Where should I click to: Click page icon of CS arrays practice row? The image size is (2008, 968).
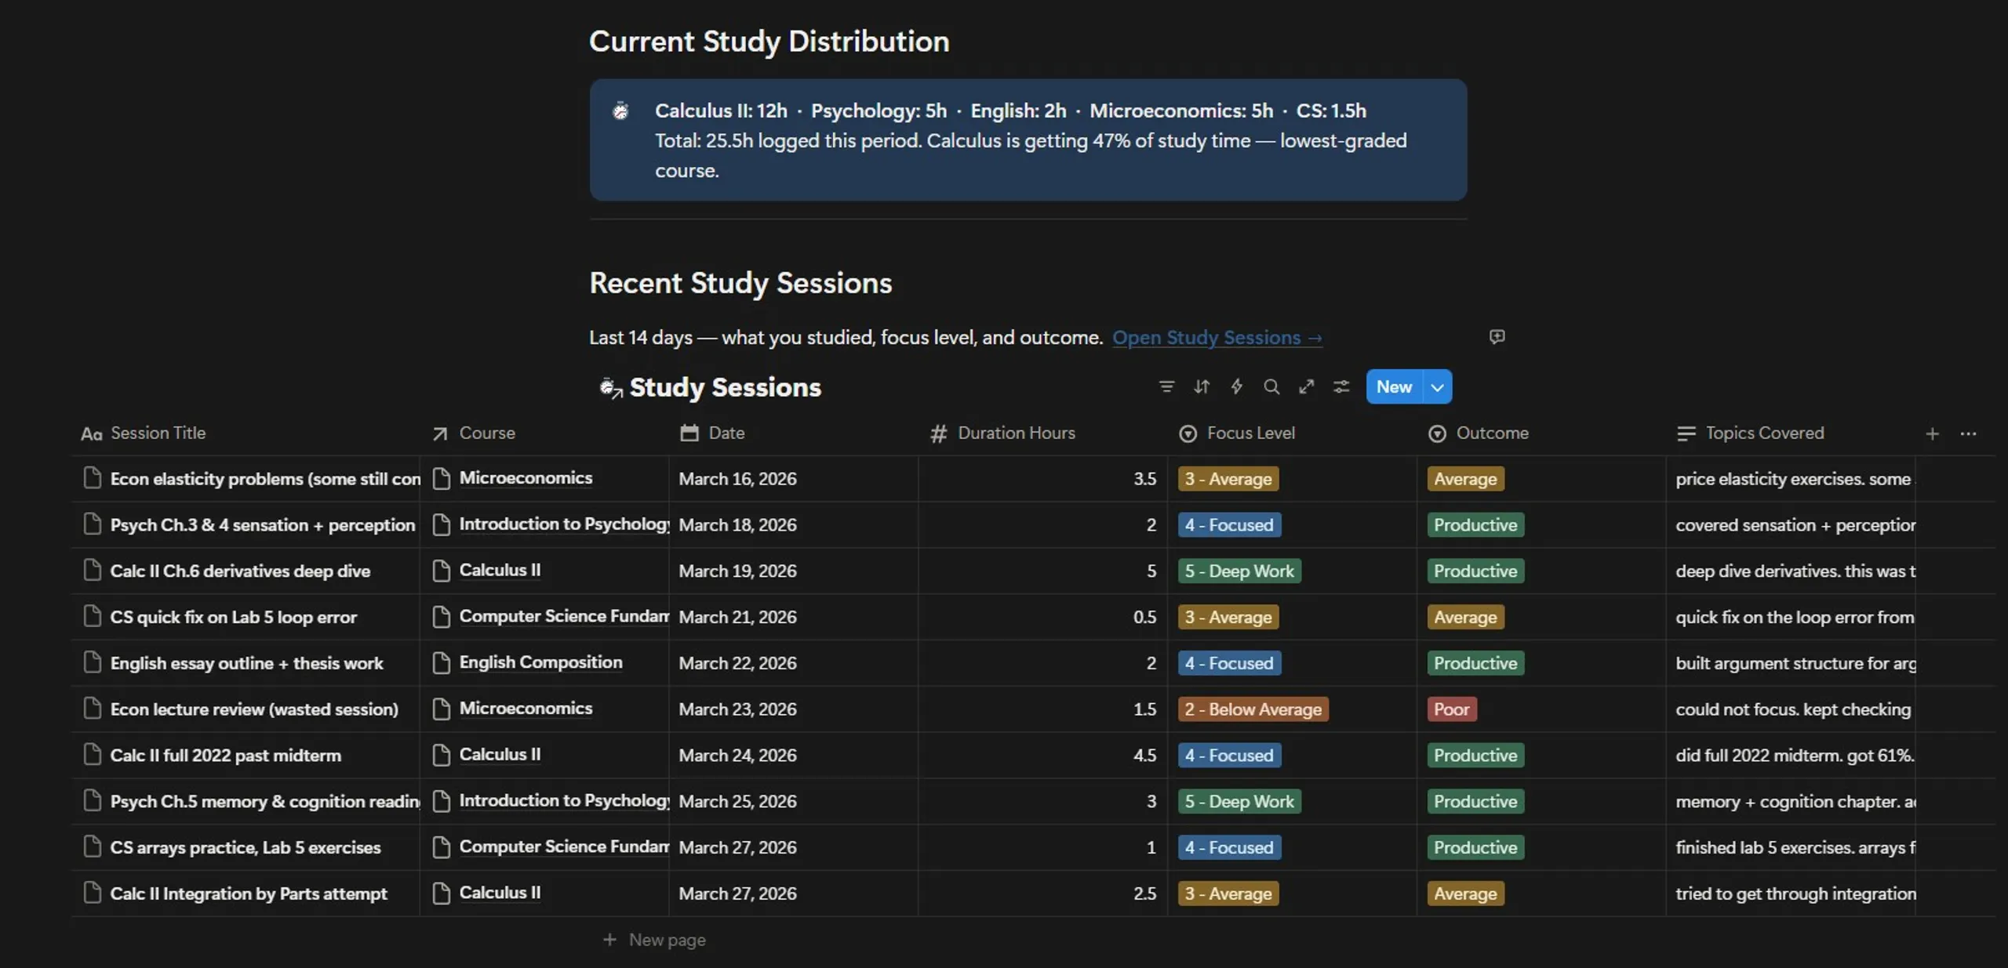point(92,847)
